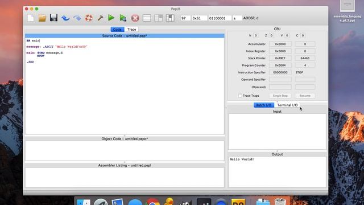Click the Output pane showing Hello World!
The height and width of the screenshot is (205, 364).
pos(277,172)
